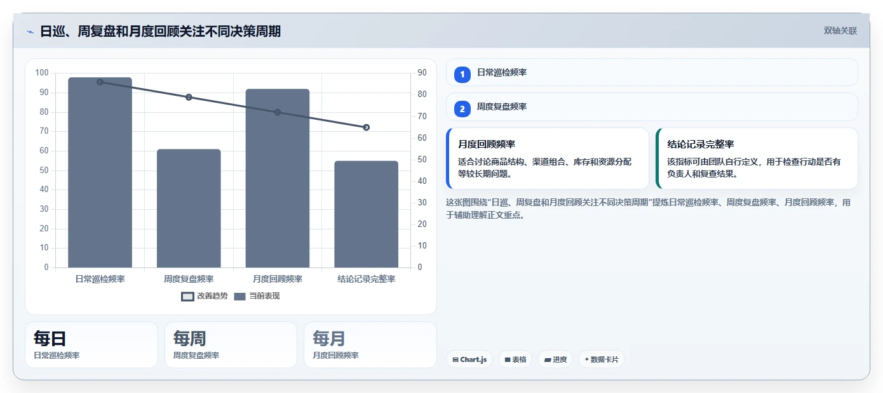
Task: Click the 日常巡检频率 bar in chart
Action: pos(100,172)
